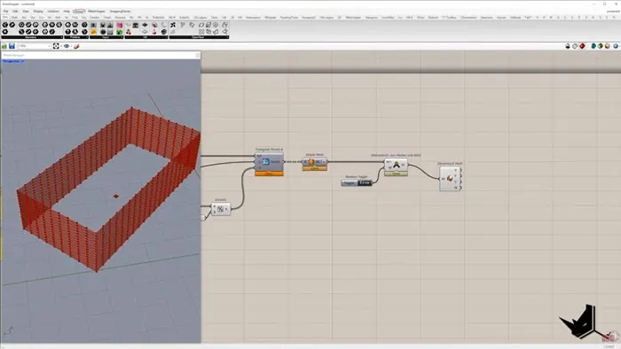621x349 pixels.
Task: Switch to the Heteroptera component tab
Action: 253,18
